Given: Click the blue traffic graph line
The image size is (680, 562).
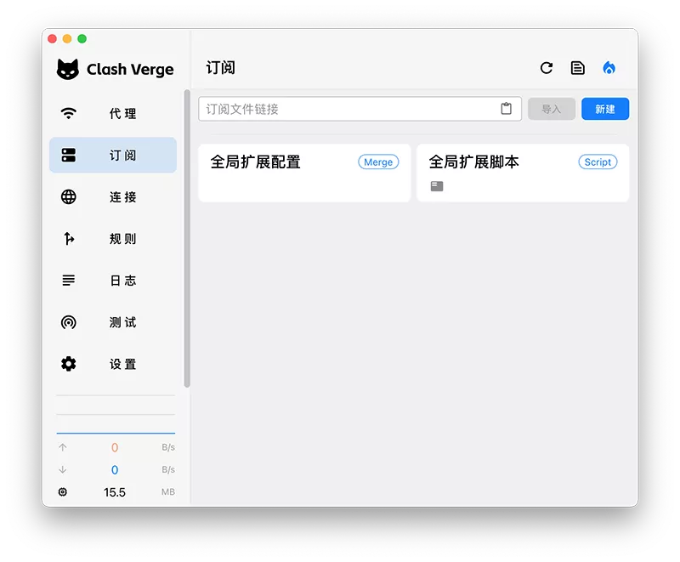Looking at the screenshot, I should pos(116,433).
